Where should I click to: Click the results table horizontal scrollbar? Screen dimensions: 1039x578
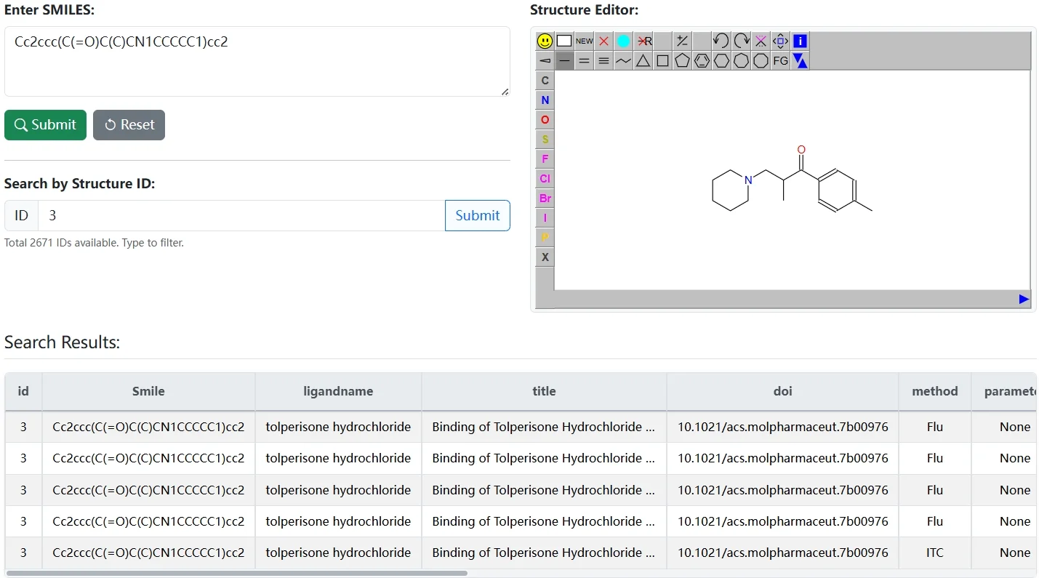coord(236,573)
